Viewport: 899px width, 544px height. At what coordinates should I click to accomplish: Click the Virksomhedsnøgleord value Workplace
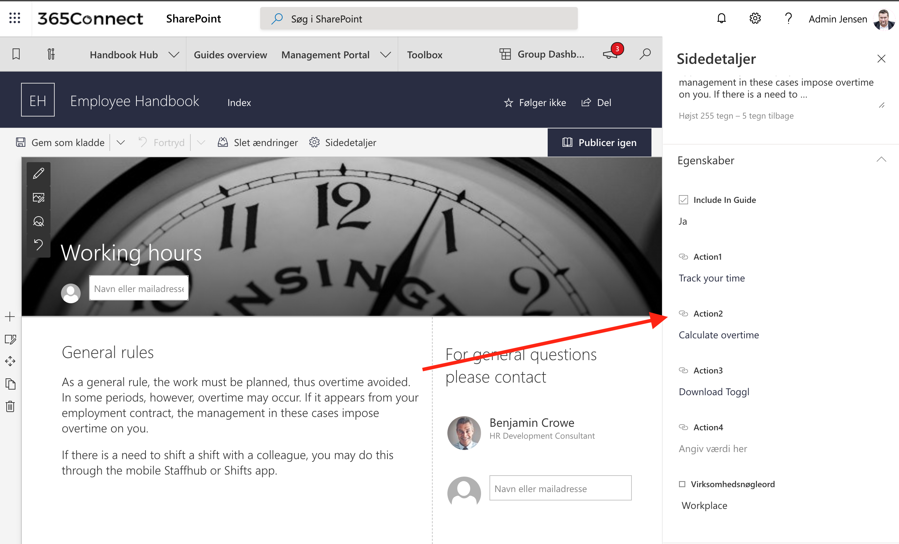coord(704,505)
